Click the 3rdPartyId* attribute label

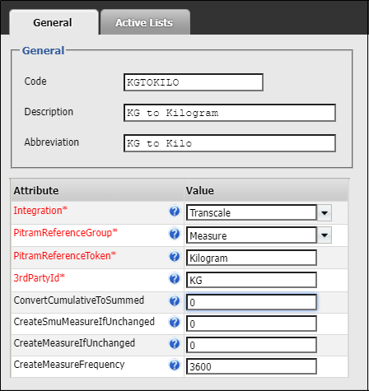40,277
